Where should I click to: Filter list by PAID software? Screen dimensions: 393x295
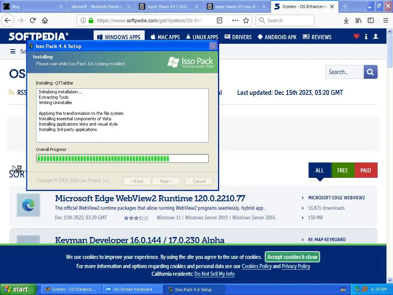(x=366, y=170)
